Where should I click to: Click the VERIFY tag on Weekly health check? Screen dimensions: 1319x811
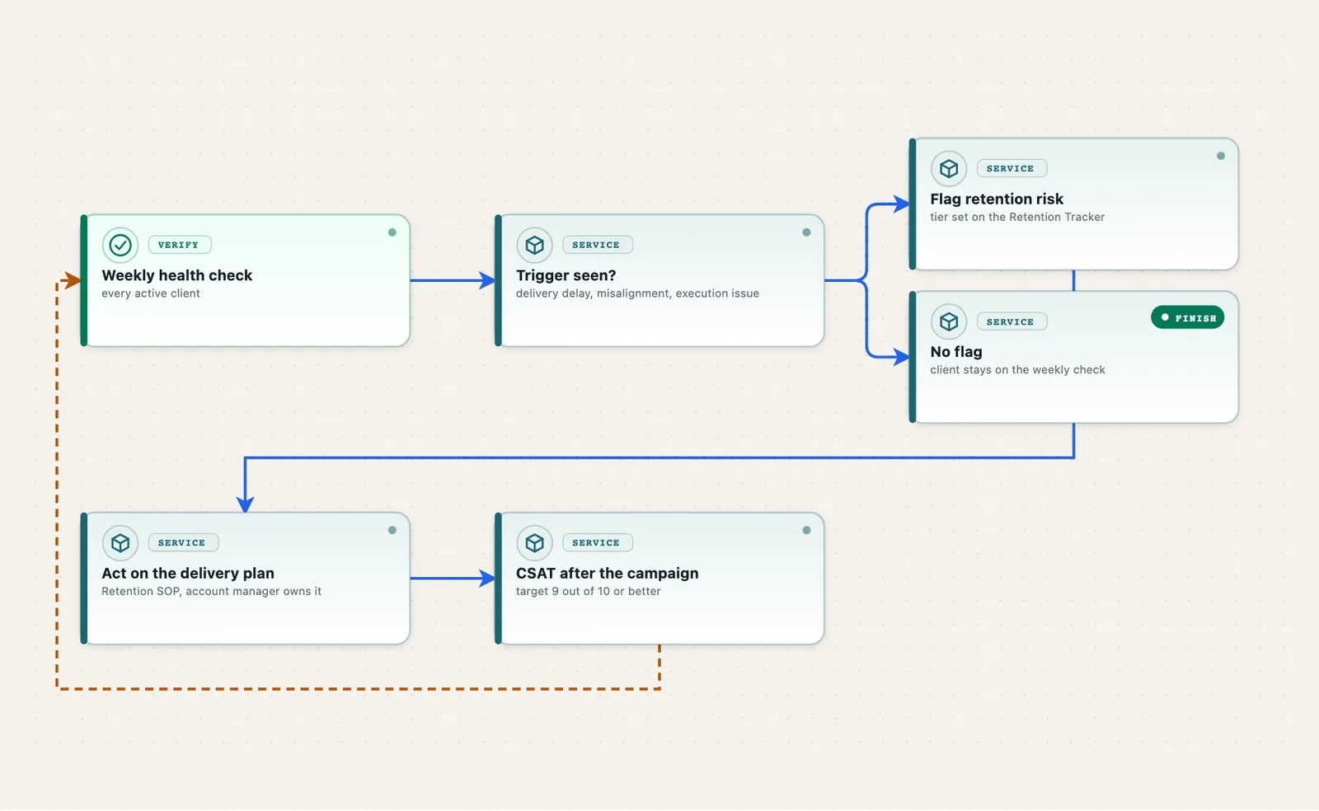point(180,245)
